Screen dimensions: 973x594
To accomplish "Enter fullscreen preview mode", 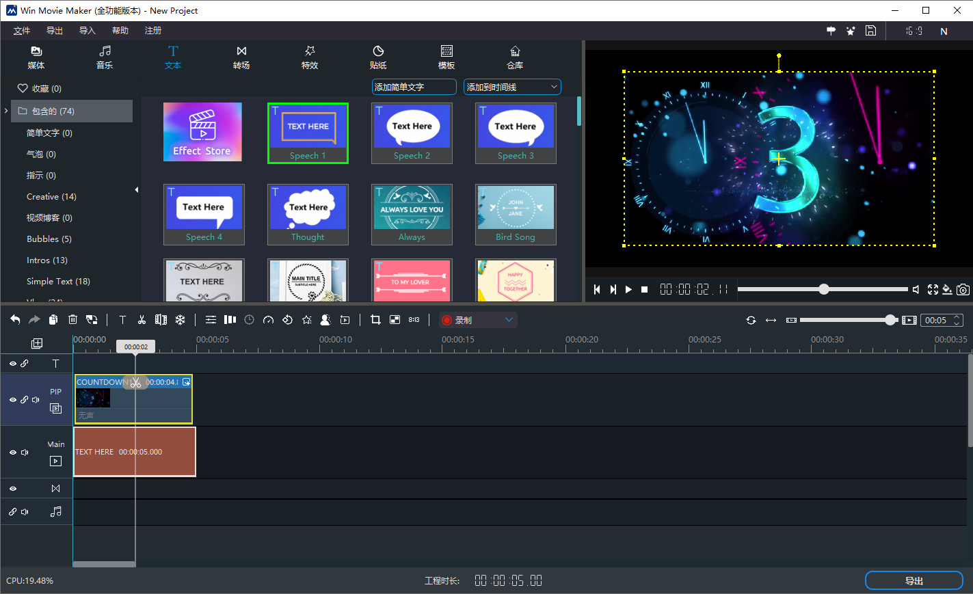I will (933, 290).
